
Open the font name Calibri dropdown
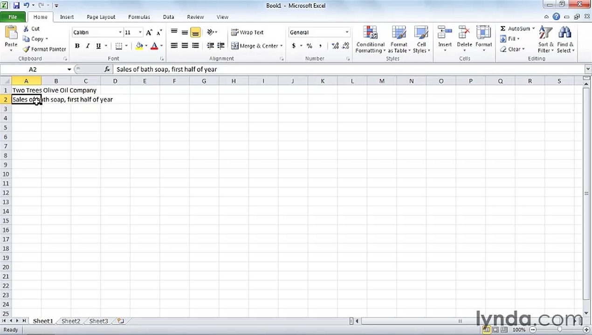pos(120,33)
